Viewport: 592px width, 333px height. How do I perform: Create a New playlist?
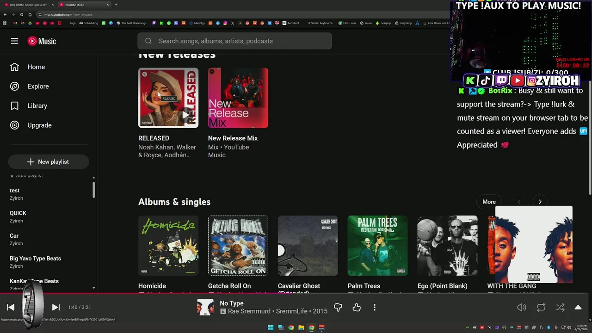click(49, 162)
